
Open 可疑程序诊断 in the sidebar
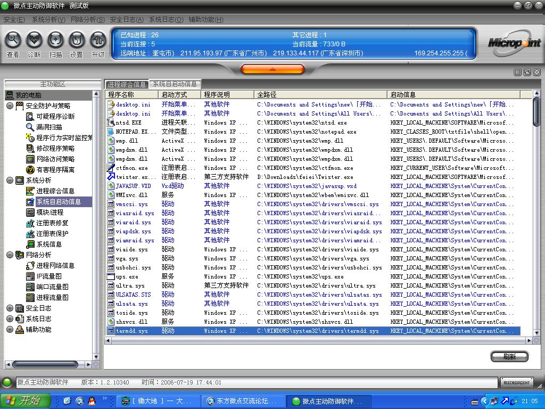pyautogui.click(x=55, y=117)
